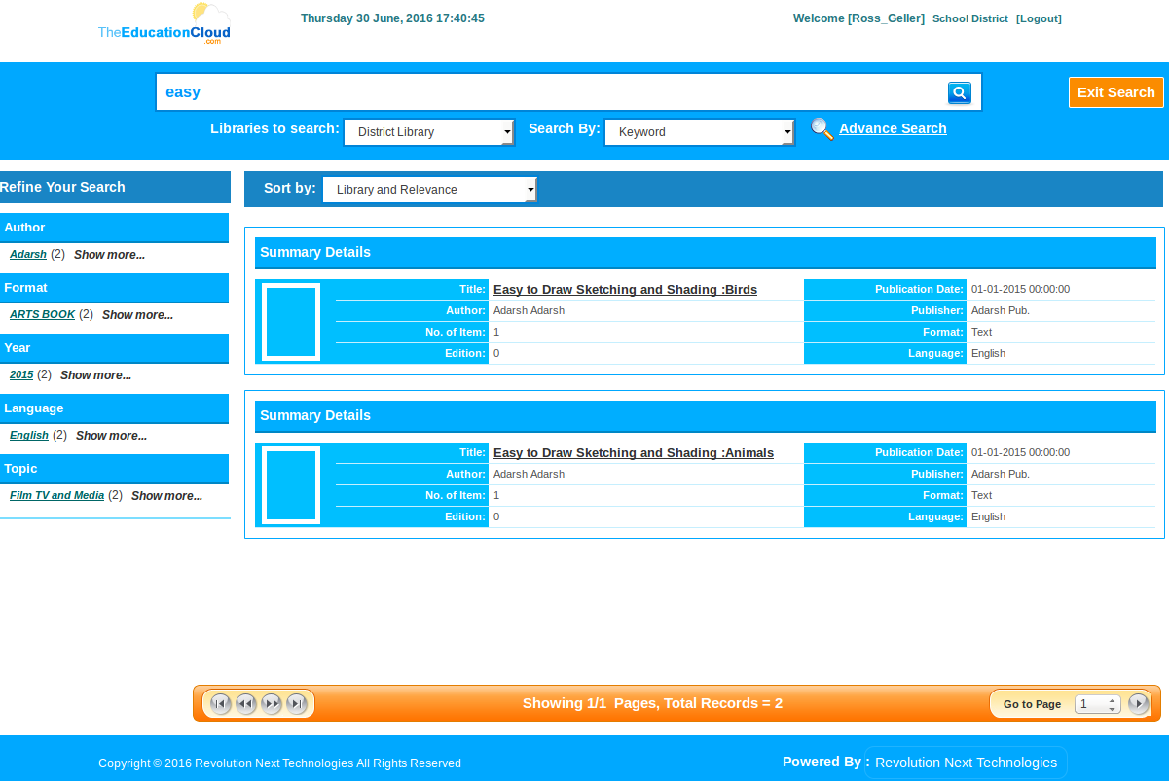This screenshot has width=1169, height=781.
Task: Go to next page of results
Action: point(272,703)
